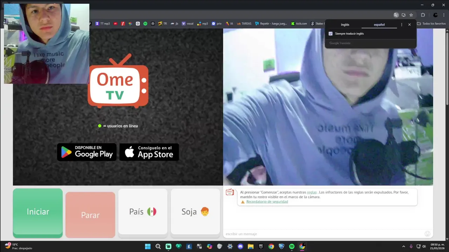449x252 pixels.
Task: Open the Stake bookmark
Action: [317, 24]
